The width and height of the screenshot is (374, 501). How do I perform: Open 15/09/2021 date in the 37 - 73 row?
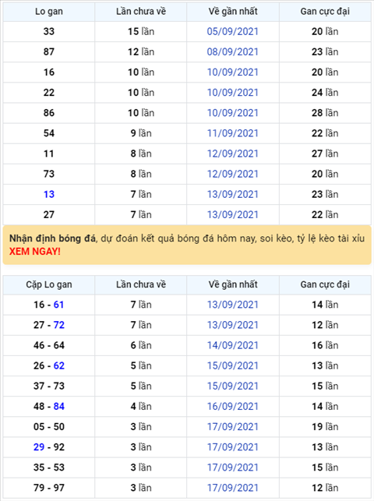point(232,386)
